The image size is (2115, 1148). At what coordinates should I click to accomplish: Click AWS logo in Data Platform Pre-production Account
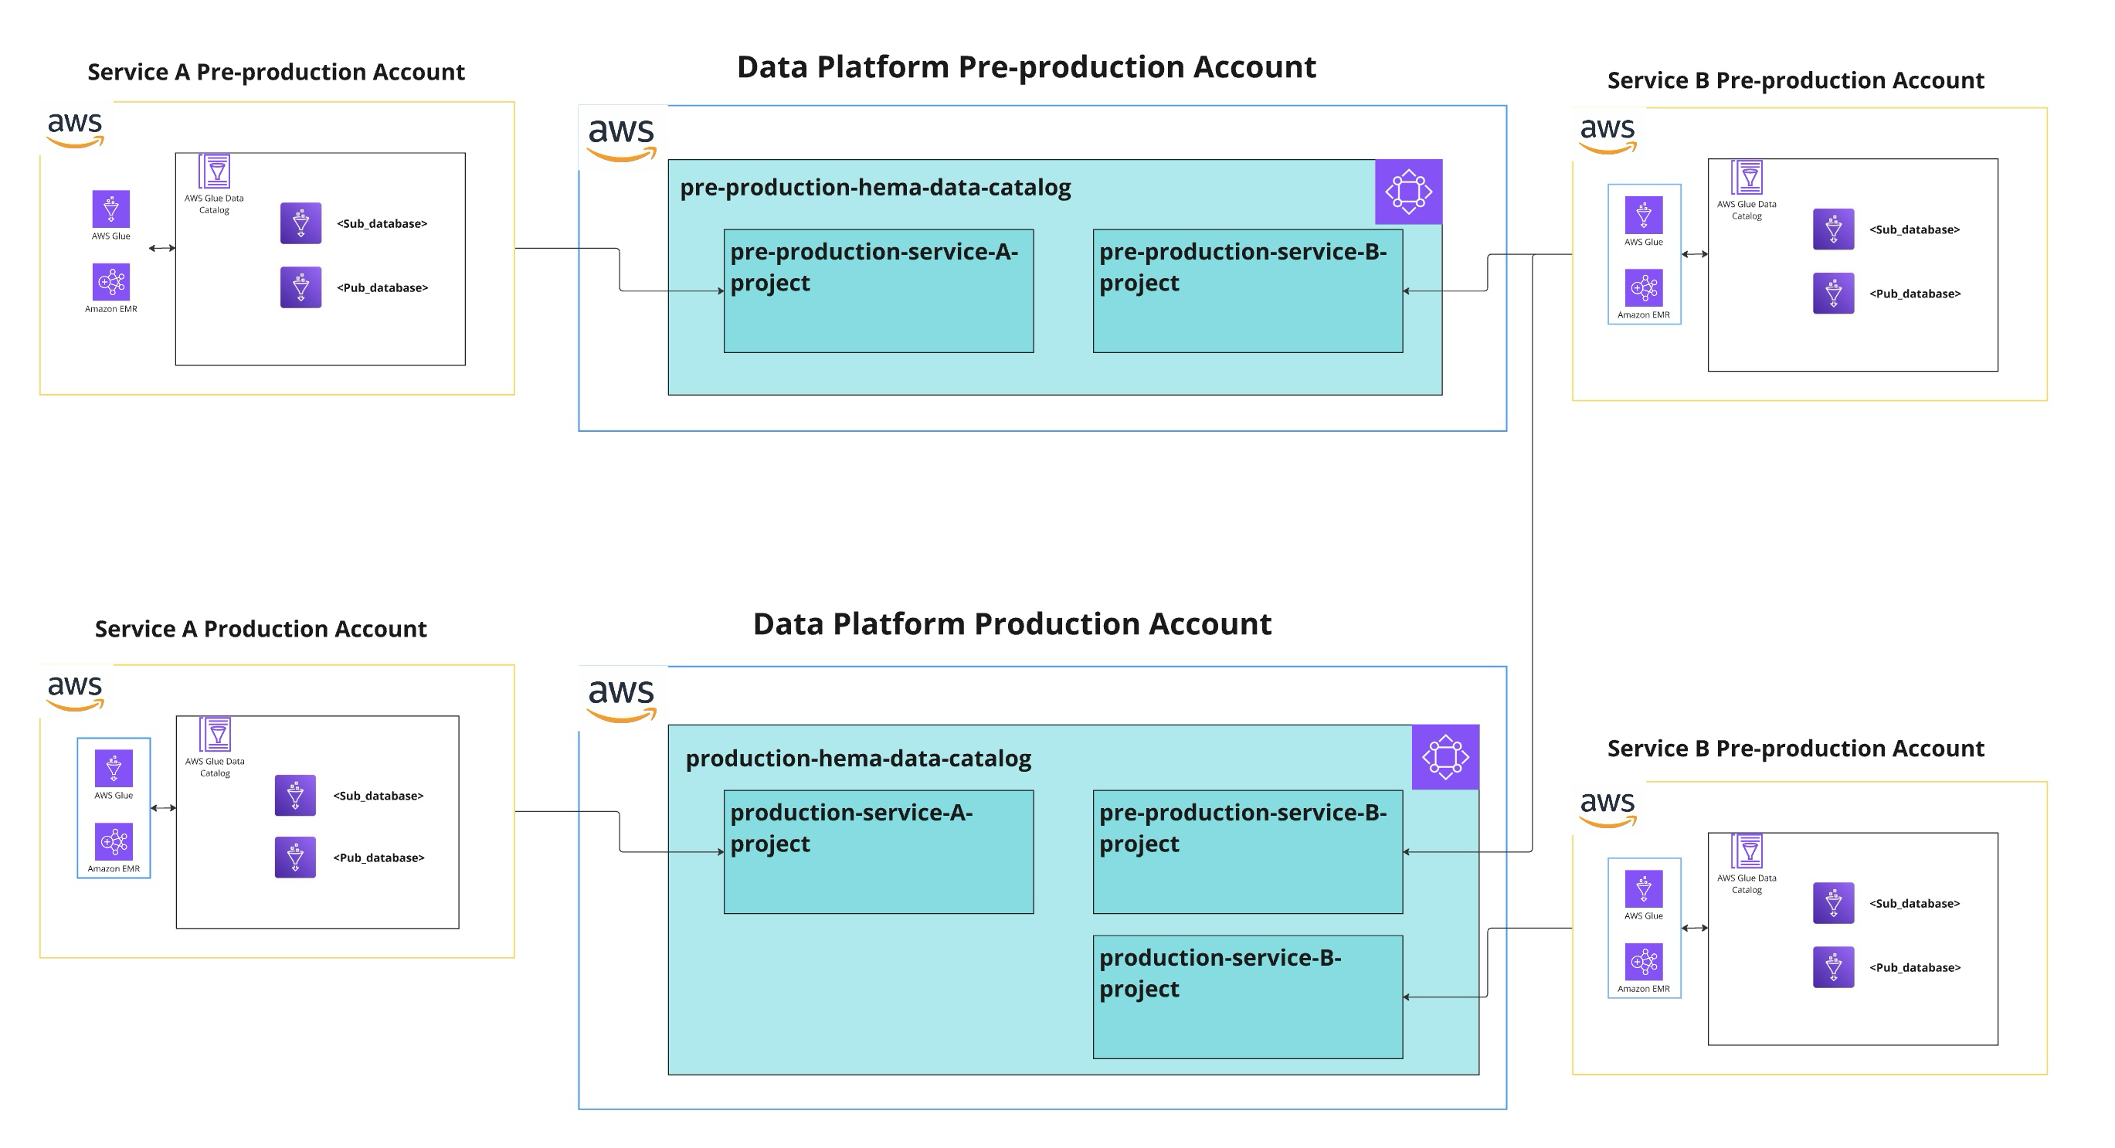point(622,138)
